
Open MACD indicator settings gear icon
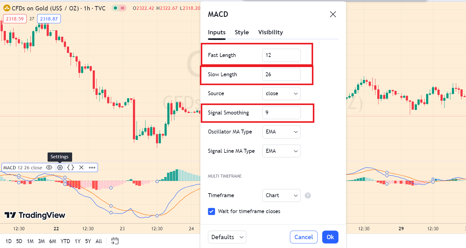pos(60,167)
